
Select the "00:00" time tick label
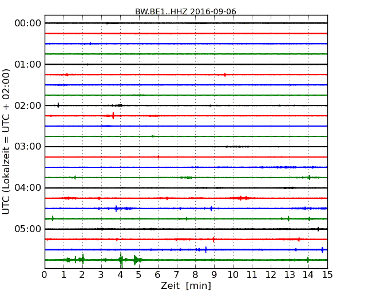(28, 23)
